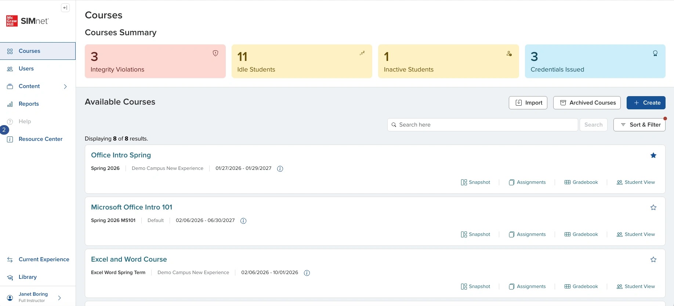Click the sleep icon on Idle Students
Image resolution: width=674 pixels, height=306 pixels.
362,53
